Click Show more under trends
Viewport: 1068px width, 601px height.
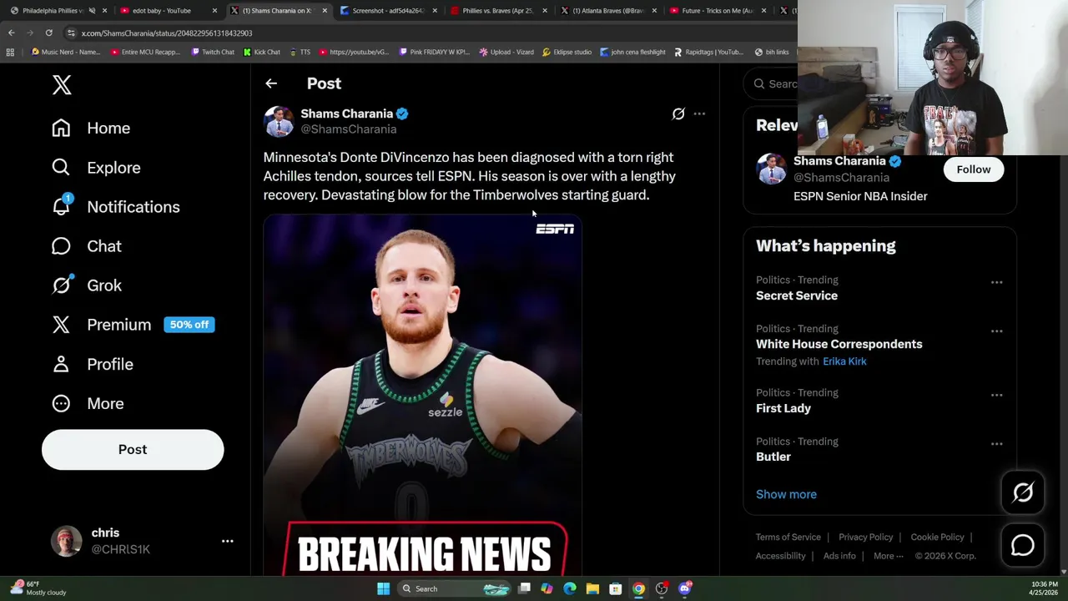[786, 494]
